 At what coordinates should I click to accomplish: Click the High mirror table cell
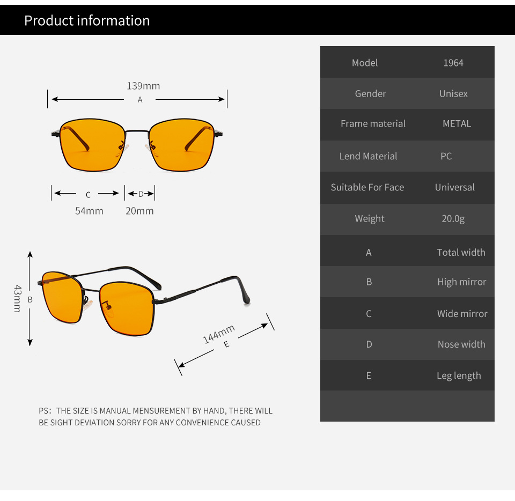click(x=461, y=282)
